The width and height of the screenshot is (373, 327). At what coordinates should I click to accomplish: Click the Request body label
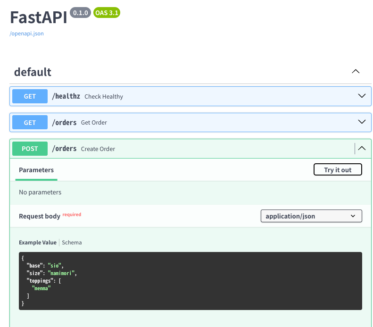click(x=40, y=216)
